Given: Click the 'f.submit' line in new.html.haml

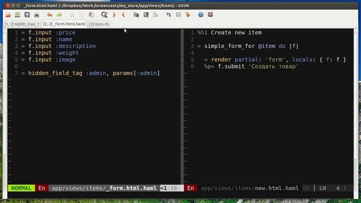Looking at the screenshot, I should [251, 67].
